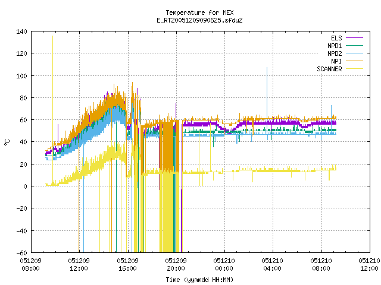The image size is (381, 285).
Task: Click the 140 y-axis tick label
Action: click(x=21, y=31)
